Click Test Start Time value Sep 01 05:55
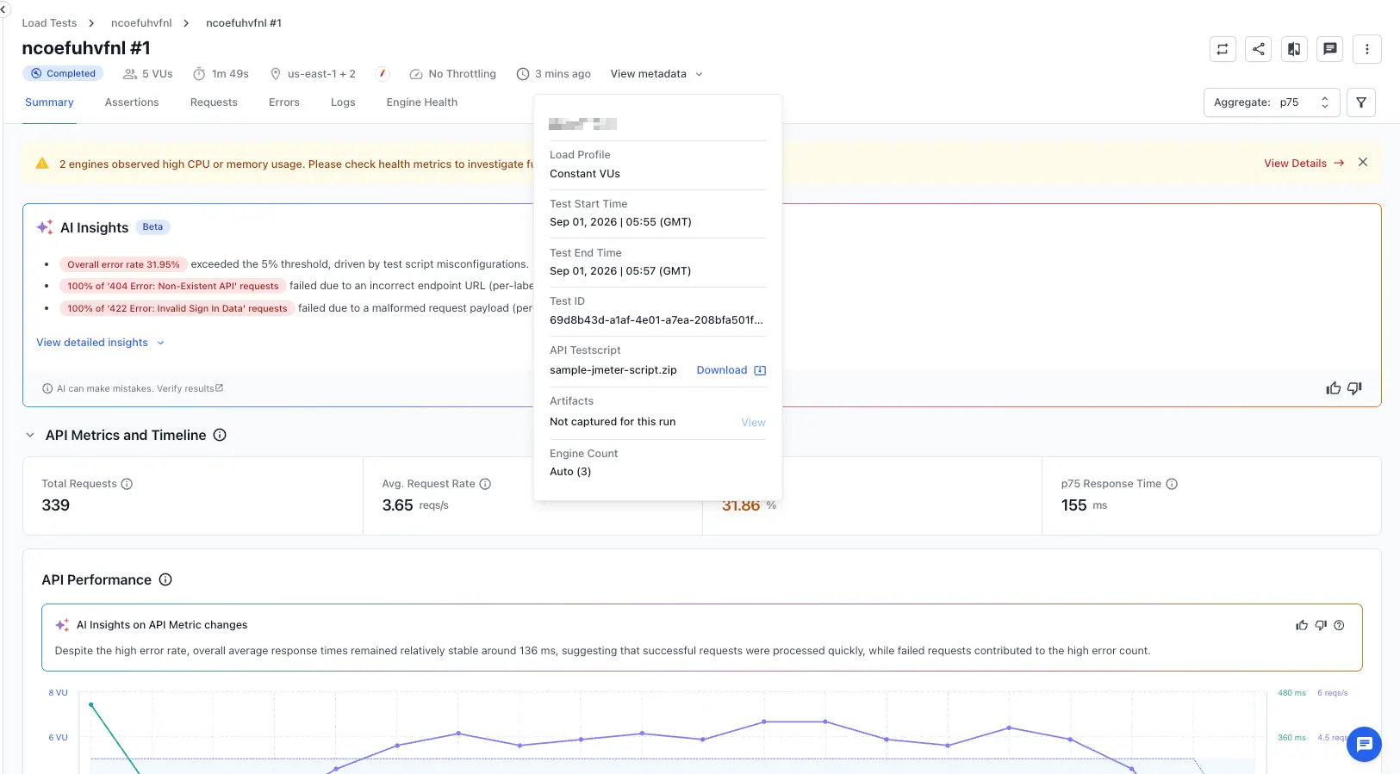This screenshot has height=774, width=1400. [x=620, y=222]
